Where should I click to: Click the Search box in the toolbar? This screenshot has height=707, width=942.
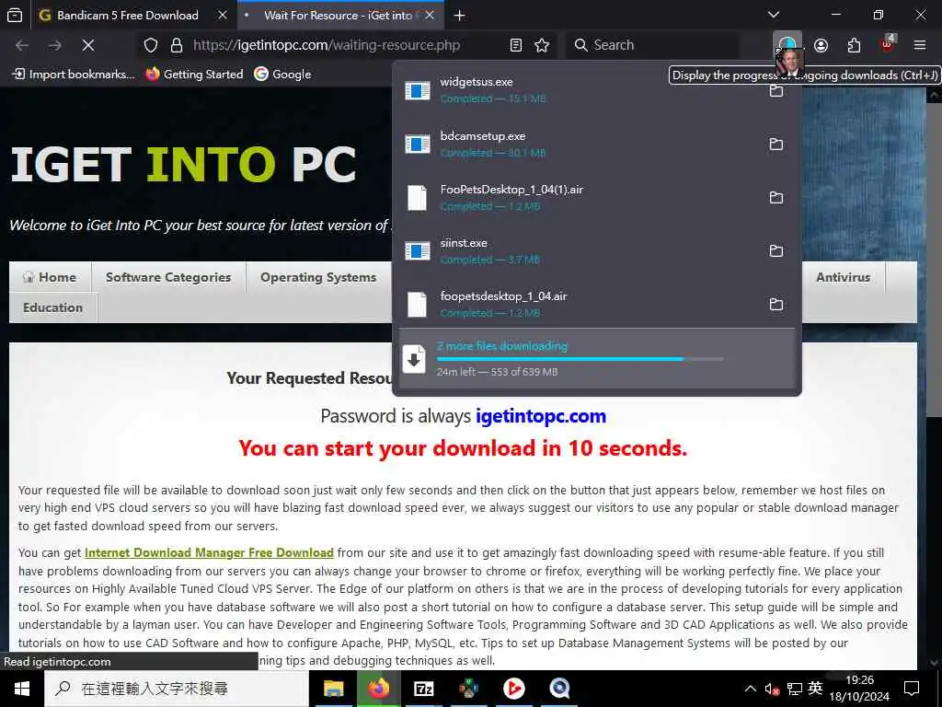(653, 45)
